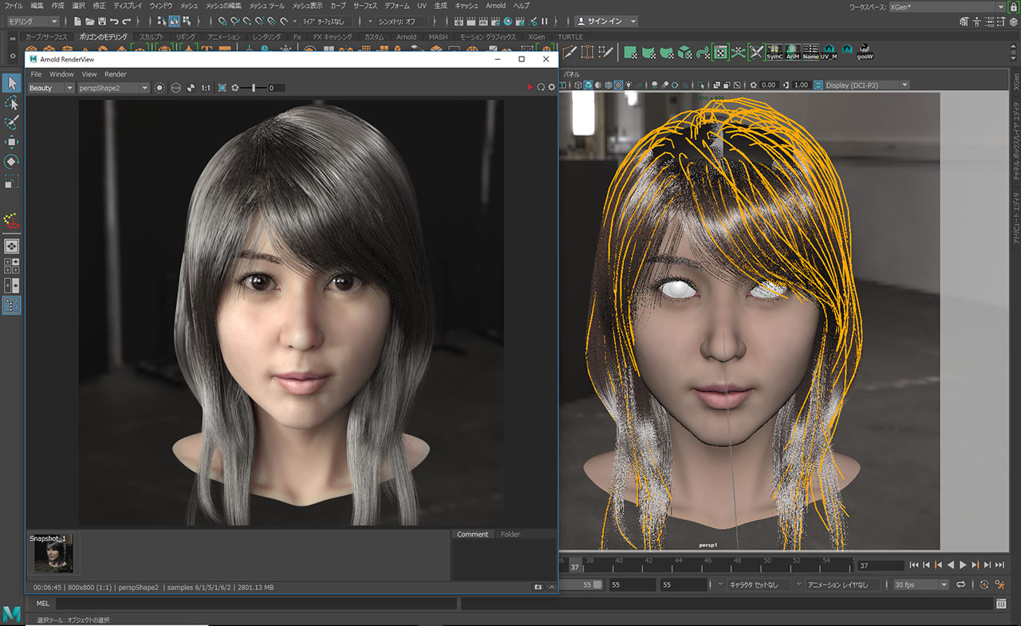Open the Render menu in Arnold RenderView
This screenshot has height=626, width=1021.
pos(116,74)
